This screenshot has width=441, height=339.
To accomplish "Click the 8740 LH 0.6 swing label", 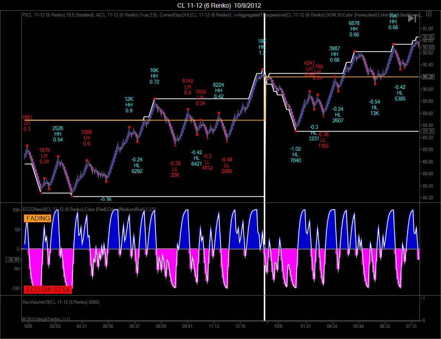I will click(188, 87).
